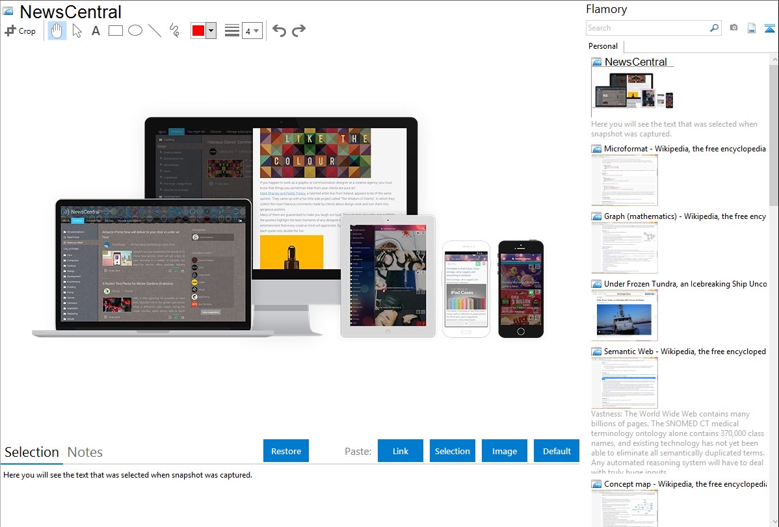
Task: Click the scrollbar down arrow
Action: (x=774, y=522)
